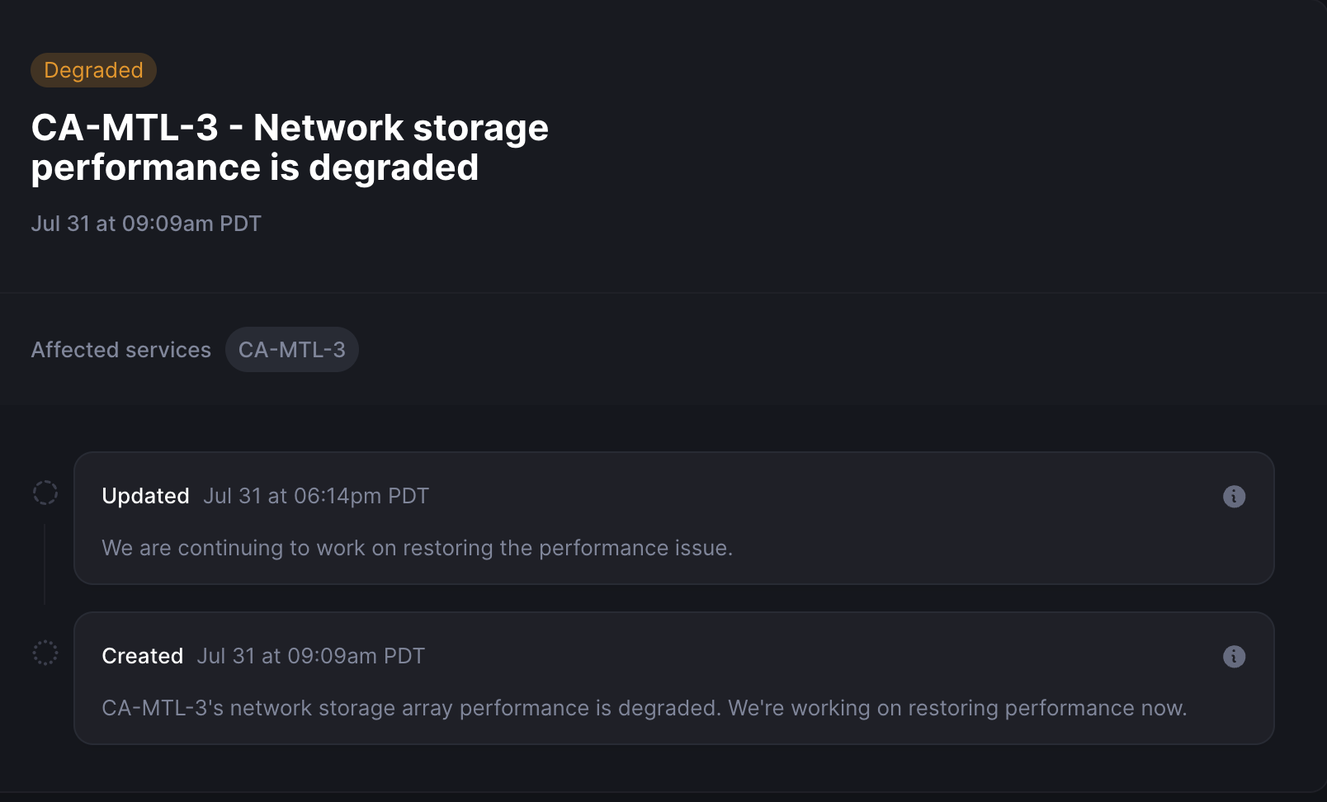Click the dotted status circle beside Updated

[45, 493]
